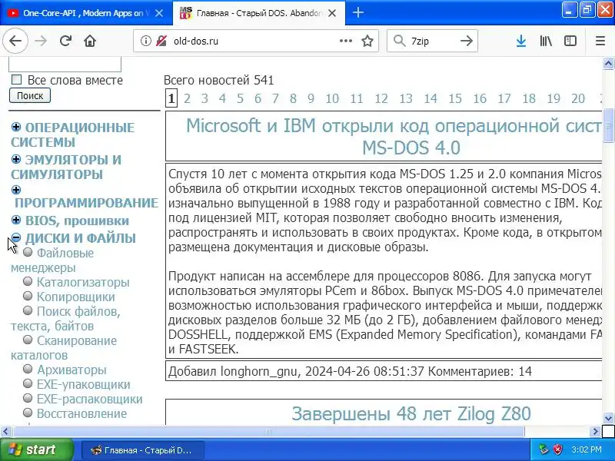This screenshot has width=615, height=461.
Task: Open a new browser tab
Action: [357, 13]
